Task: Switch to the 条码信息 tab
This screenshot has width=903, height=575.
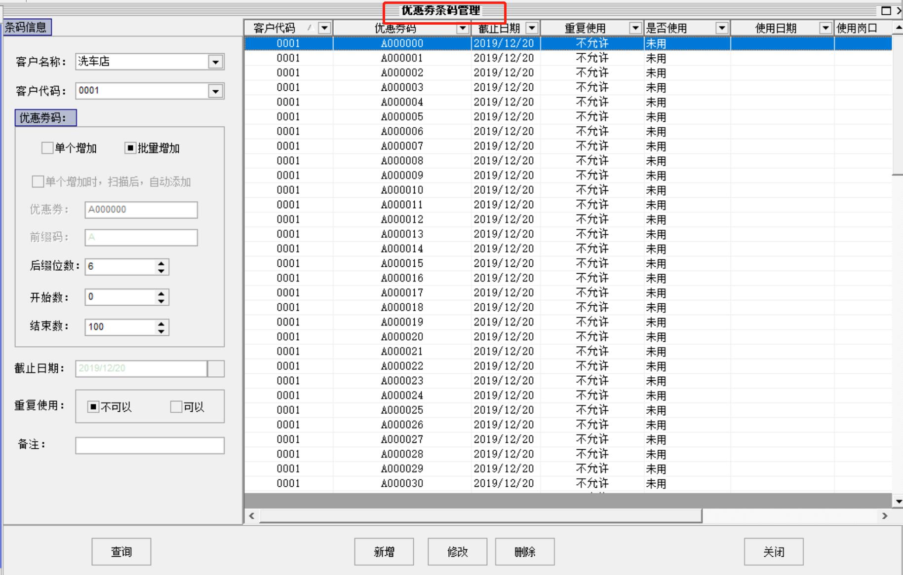Action: 27,27
